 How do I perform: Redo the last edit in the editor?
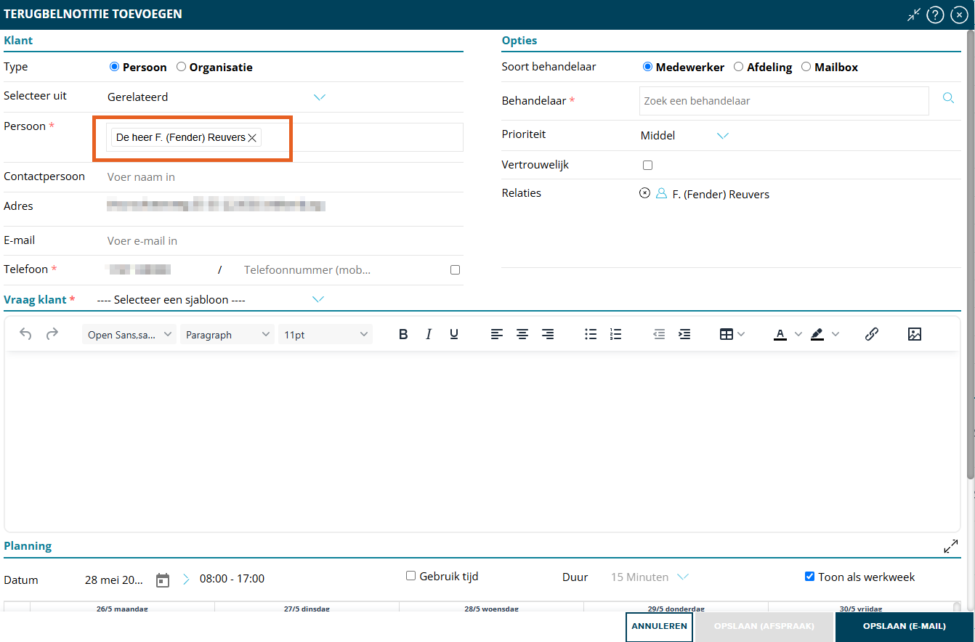click(x=52, y=334)
